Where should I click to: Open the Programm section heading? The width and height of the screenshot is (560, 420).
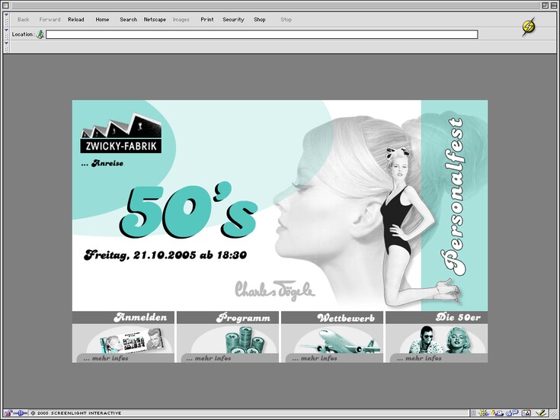[x=243, y=317]
